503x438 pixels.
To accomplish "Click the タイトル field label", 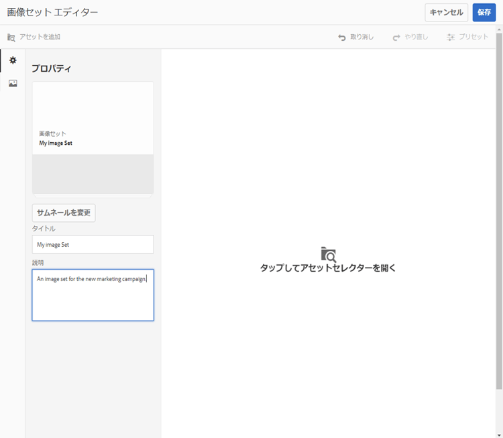I will 44,229.
